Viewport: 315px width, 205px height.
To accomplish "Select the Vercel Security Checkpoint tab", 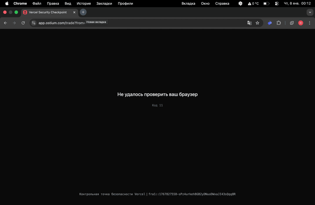I will point(47,12).
